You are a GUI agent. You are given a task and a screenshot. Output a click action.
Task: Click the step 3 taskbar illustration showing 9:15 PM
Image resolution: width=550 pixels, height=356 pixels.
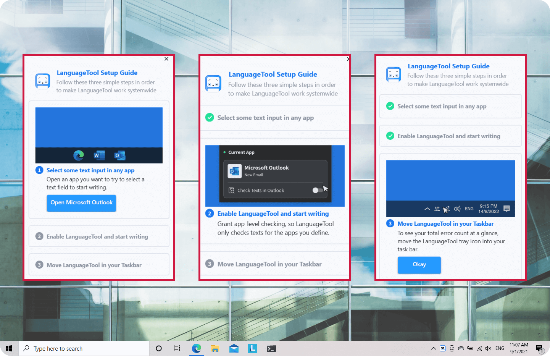[450, 189]
